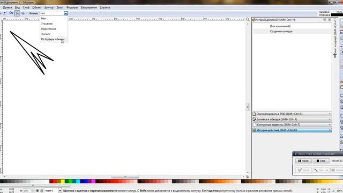The height and width of the screenshot is (193, 343).
Task: Expand 'Заливка и обводка' docked panel
Action: pyautogui.click(x=292, y=119)
